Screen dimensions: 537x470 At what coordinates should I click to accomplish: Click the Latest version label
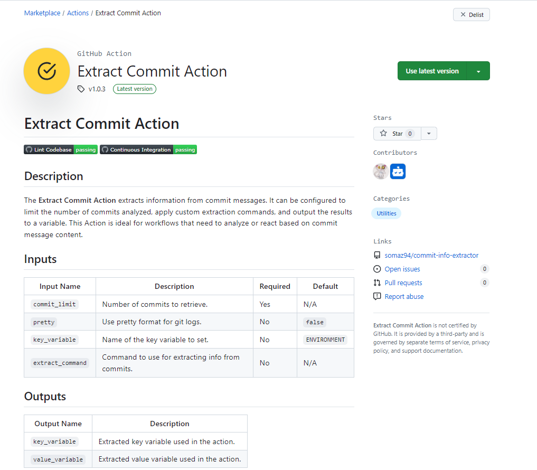click(x=135, y=89)
